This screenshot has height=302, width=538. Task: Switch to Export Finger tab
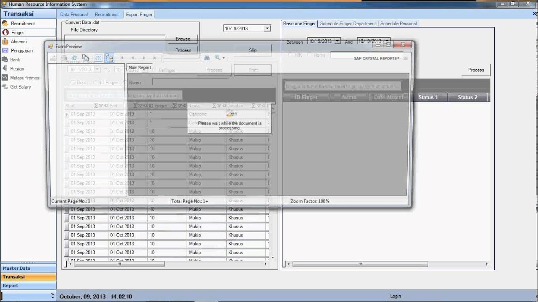tap(139, 14)
